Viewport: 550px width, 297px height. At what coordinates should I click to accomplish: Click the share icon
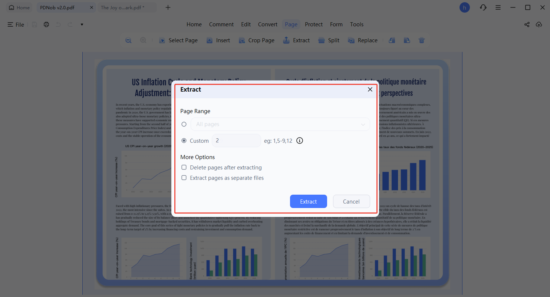[527, 24]
